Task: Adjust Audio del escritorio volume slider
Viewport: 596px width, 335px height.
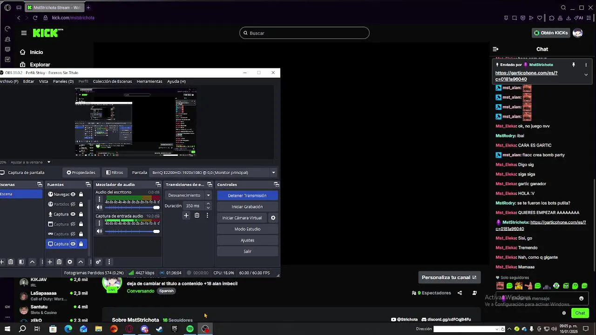Action: point(132,208)
